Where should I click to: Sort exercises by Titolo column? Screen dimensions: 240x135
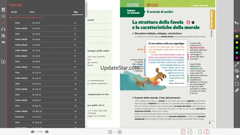(32, 12)
